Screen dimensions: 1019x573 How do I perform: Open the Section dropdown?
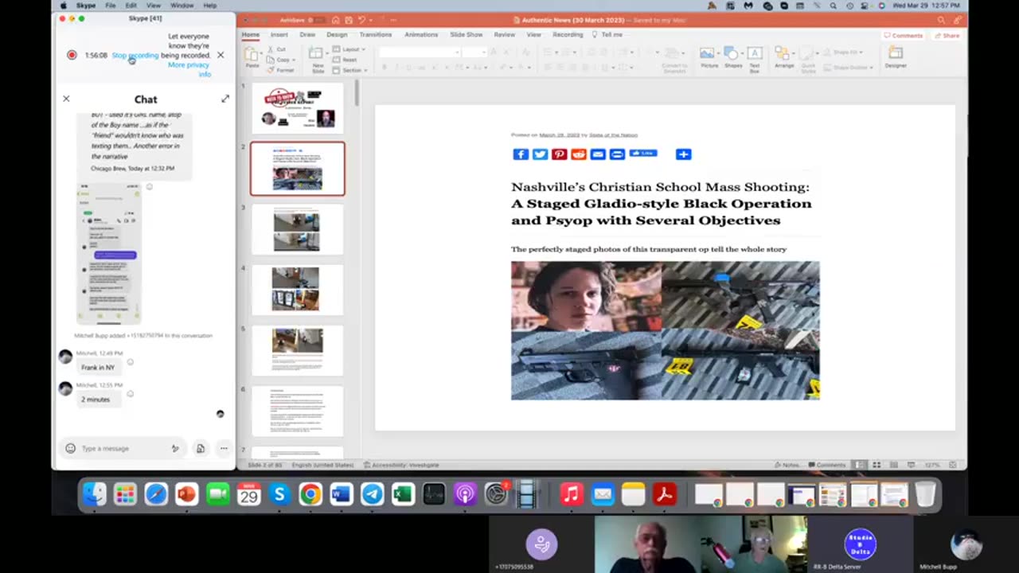point(349,70)
